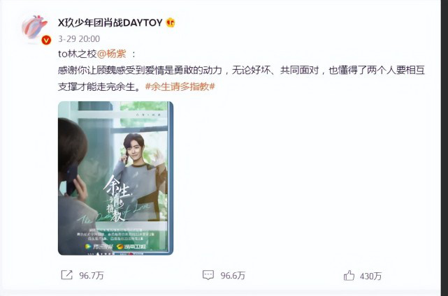Click the 'to林之校' text opening the post
The width and height of the screenshot is (448, 296).
click(x=78, y=54)
